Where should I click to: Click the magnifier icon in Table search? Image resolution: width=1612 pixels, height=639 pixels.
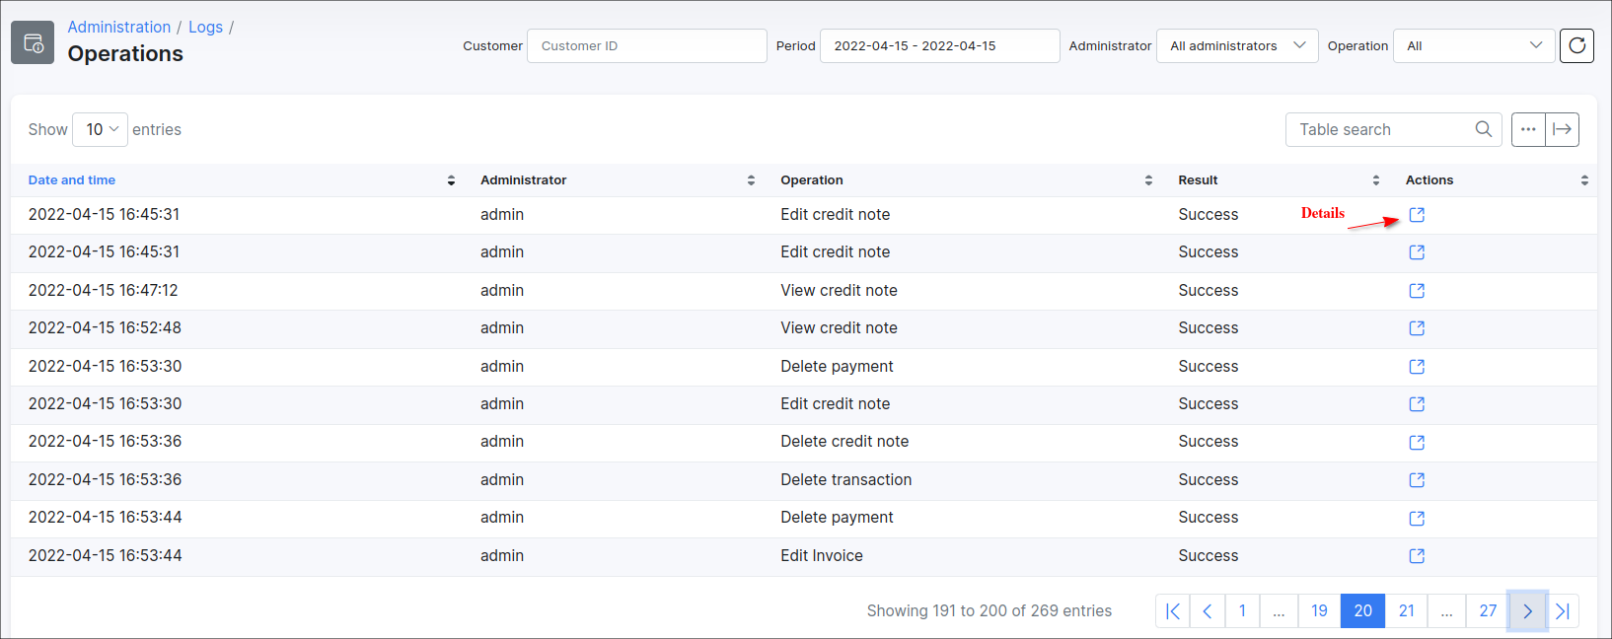pyautogui.click(x=1483, y=129)
